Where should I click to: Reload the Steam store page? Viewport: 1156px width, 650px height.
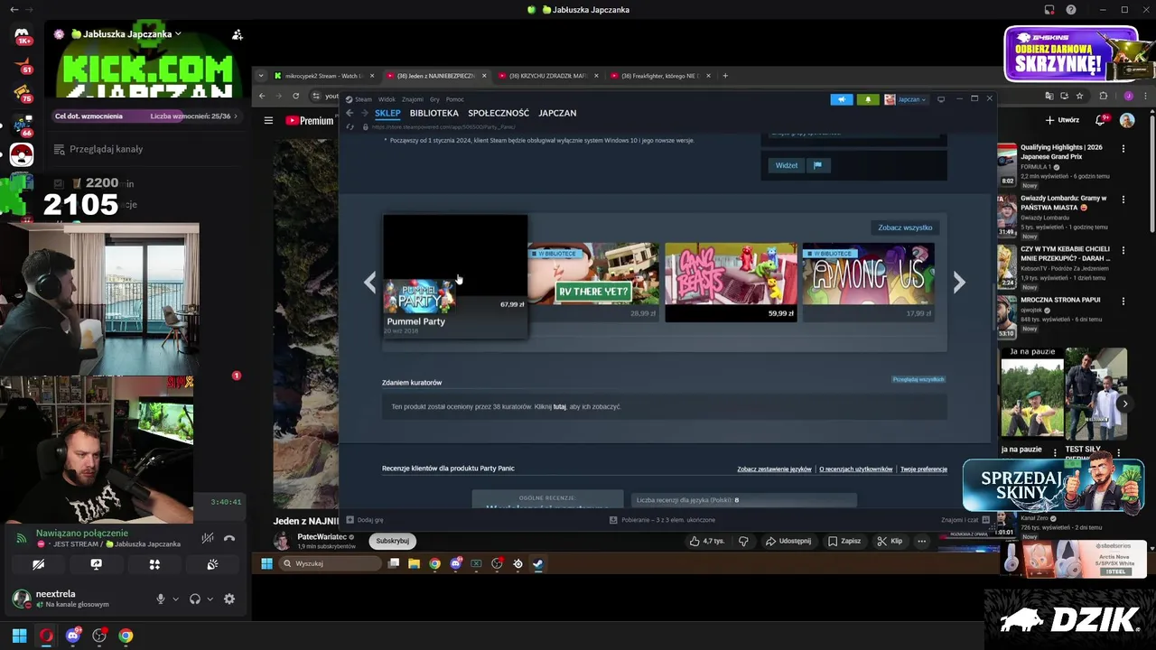[x=350, y=127]
